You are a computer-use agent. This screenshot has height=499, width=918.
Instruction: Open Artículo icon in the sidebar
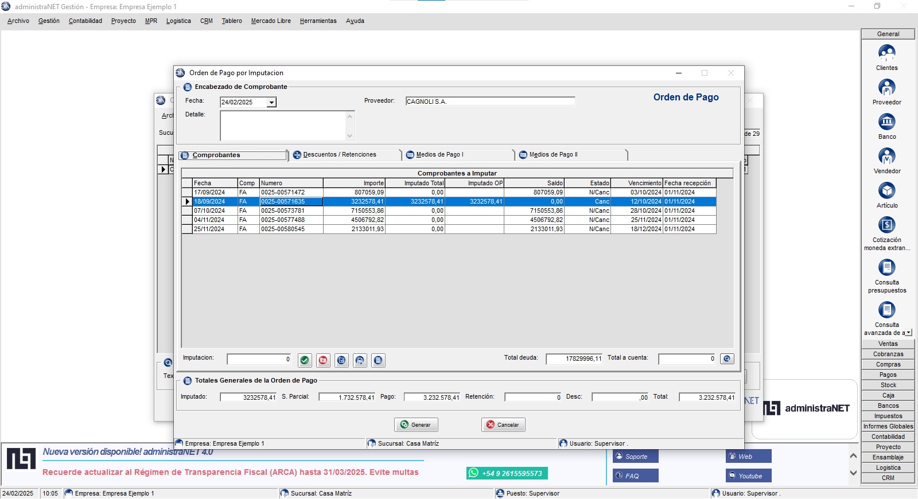point(887,196)
